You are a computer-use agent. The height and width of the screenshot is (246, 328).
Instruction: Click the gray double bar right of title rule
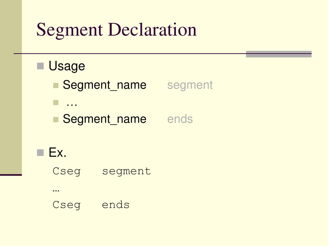coord(279,54)
